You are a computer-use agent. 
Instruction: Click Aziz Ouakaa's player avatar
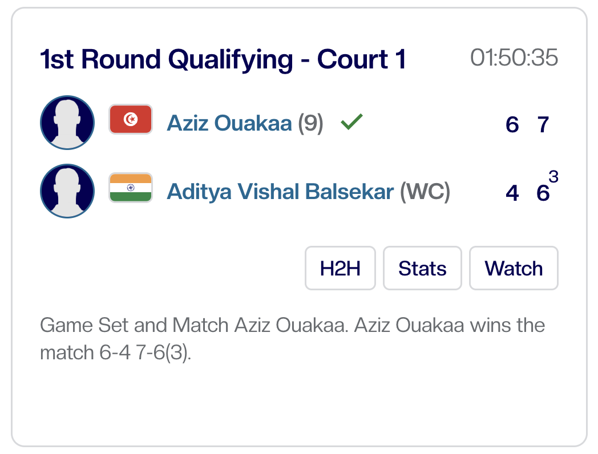pos(67,123)
